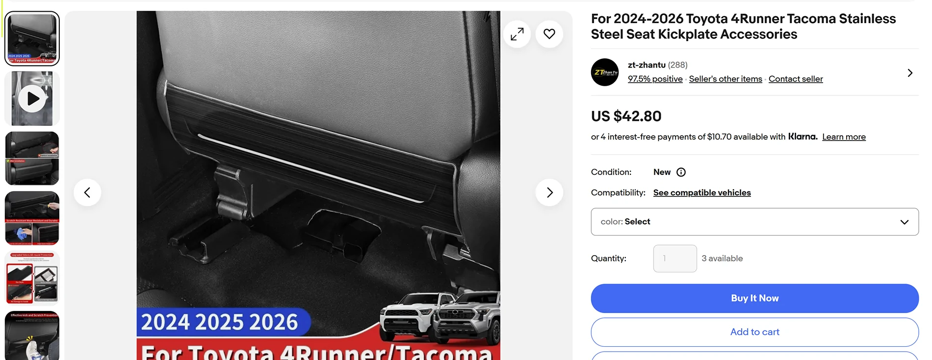932x360 pixels.
Task: Advance to the next product image
Action: pos(549,192)
